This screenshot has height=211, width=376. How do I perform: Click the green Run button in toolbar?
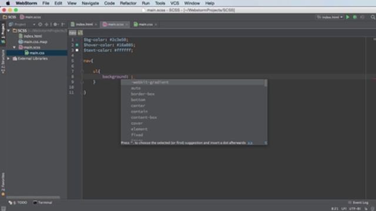pos(347,17)
